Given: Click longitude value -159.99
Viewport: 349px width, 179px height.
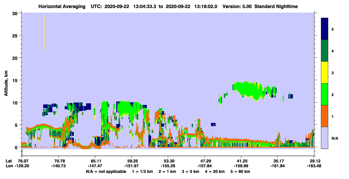Looking at the screenshot, I should pyautogui.click(x=241, y=166).
